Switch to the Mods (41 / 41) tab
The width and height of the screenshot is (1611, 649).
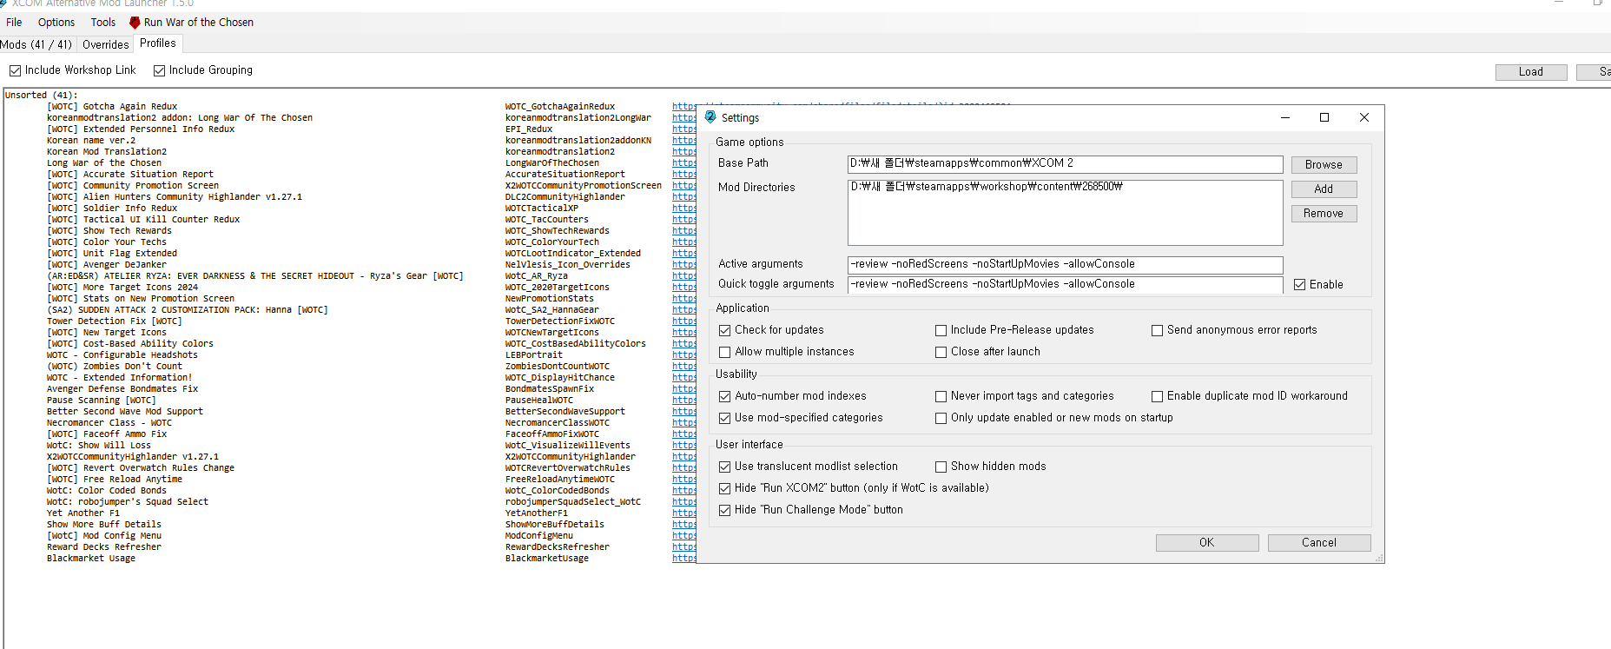(x=36, y=44)
